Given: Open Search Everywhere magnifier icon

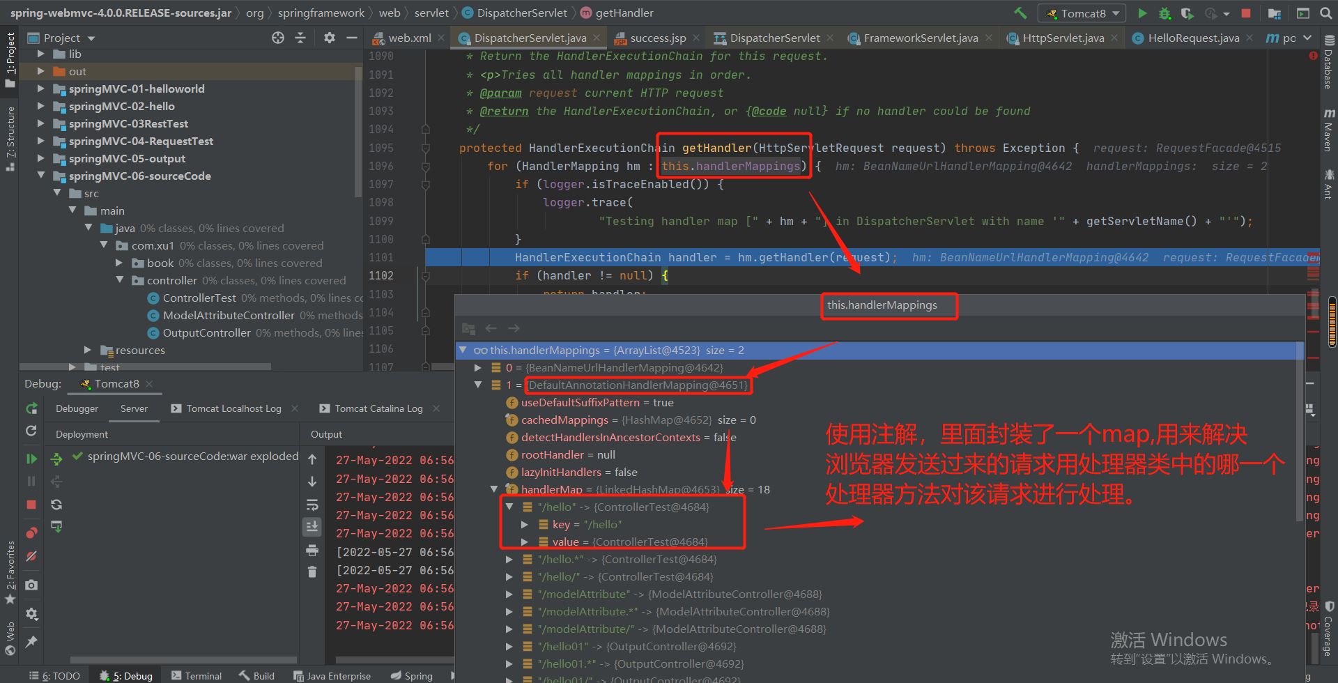Looking at the screenshot, I should [1325, 13].
